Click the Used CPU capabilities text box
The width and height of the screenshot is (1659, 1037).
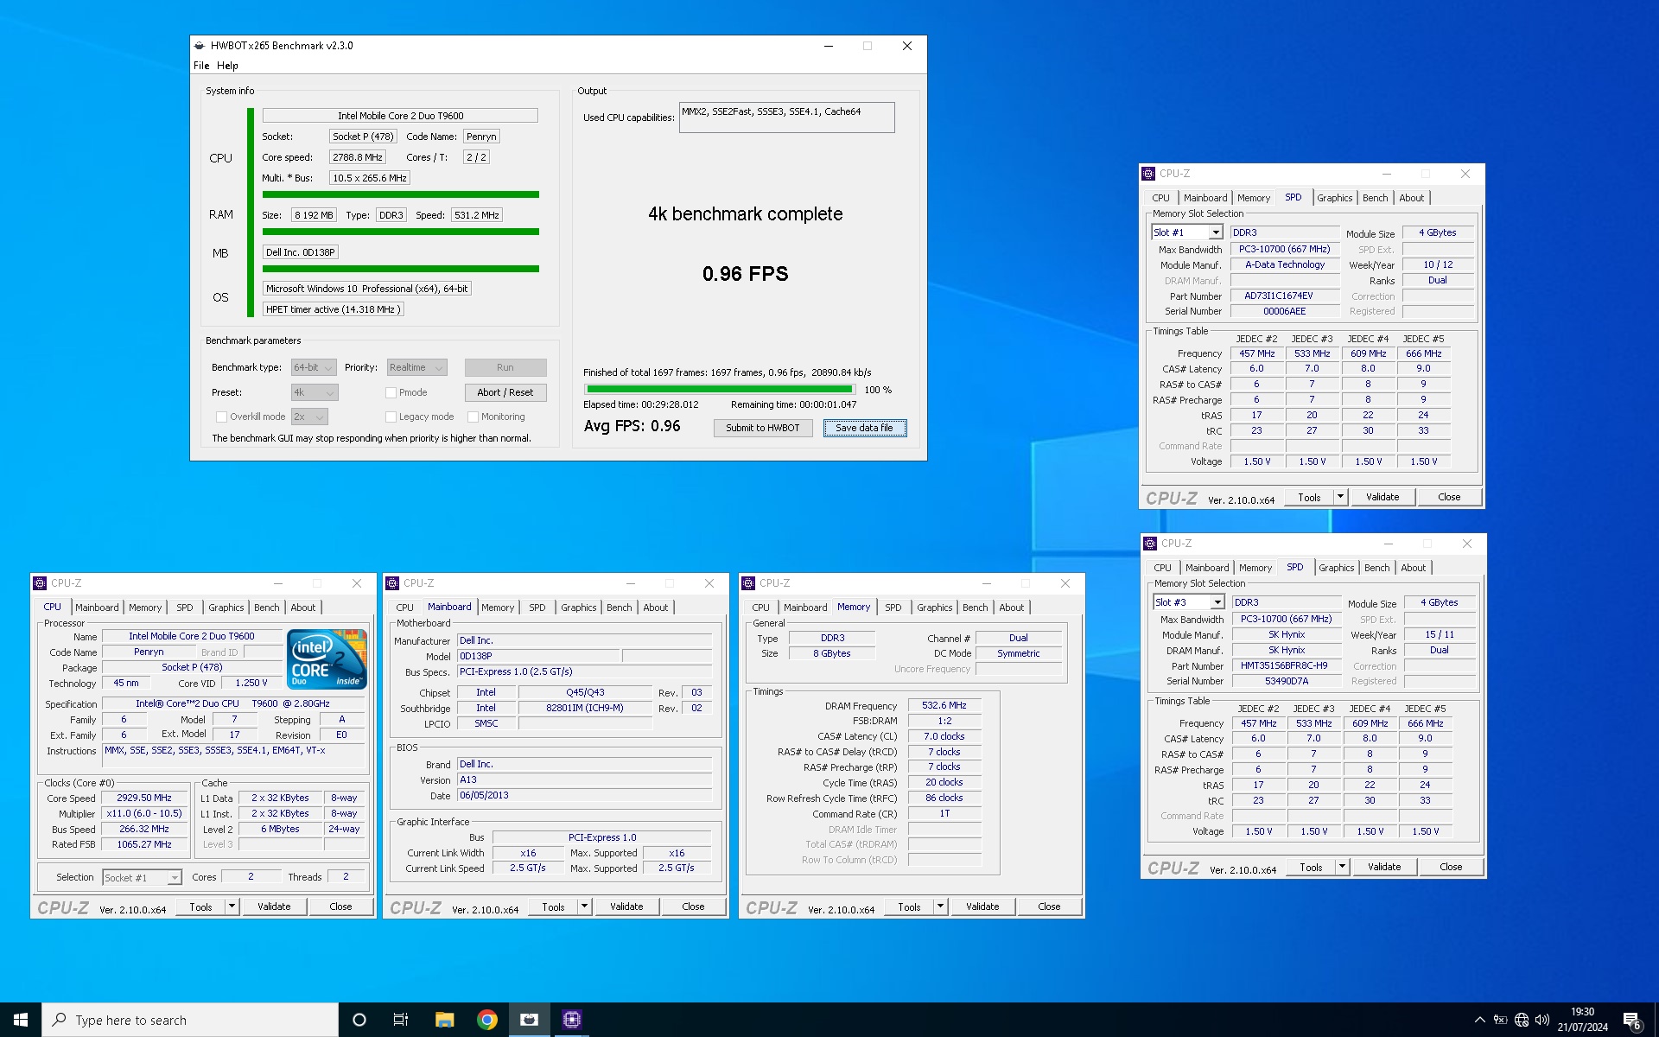pyautogui.click(x=786, y=118)
